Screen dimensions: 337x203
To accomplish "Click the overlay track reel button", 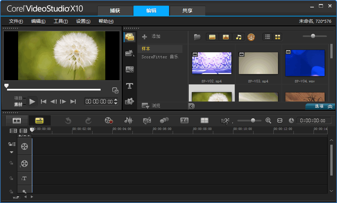I will [x=24, y=163].
